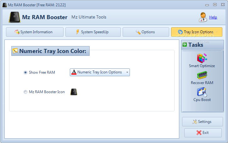
Task: Click the Recover RAM label
Action: tap(202, 83)
